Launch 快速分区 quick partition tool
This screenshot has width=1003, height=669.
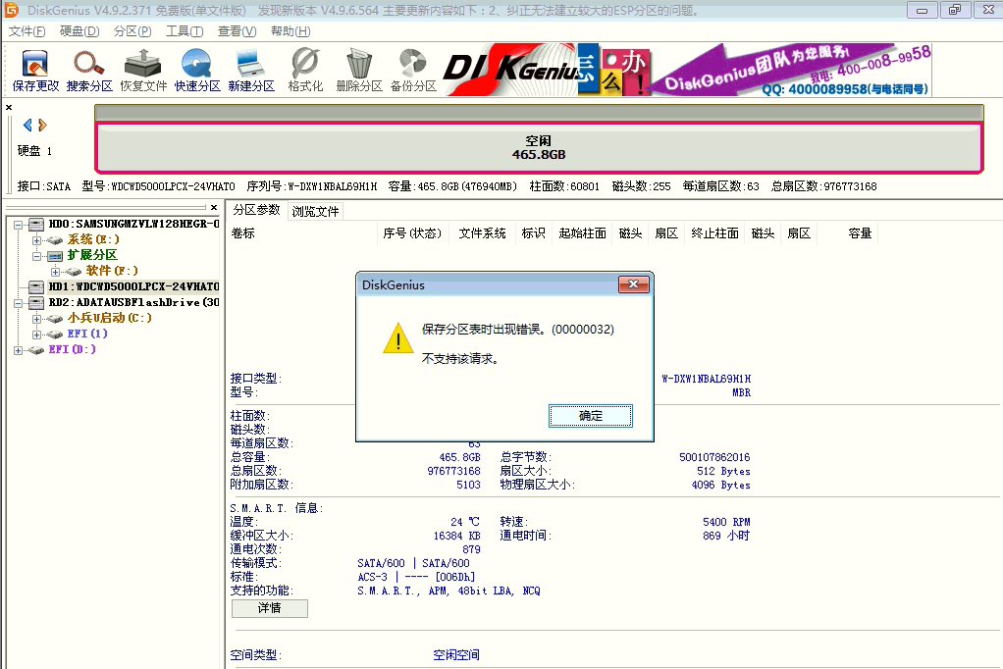click(198, 69)
